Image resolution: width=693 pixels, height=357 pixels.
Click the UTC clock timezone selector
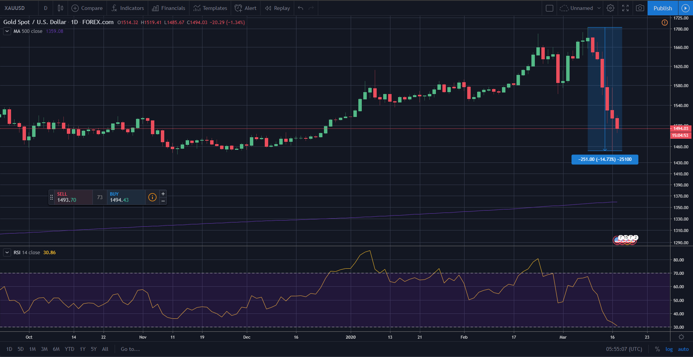[x=624, y=349]
